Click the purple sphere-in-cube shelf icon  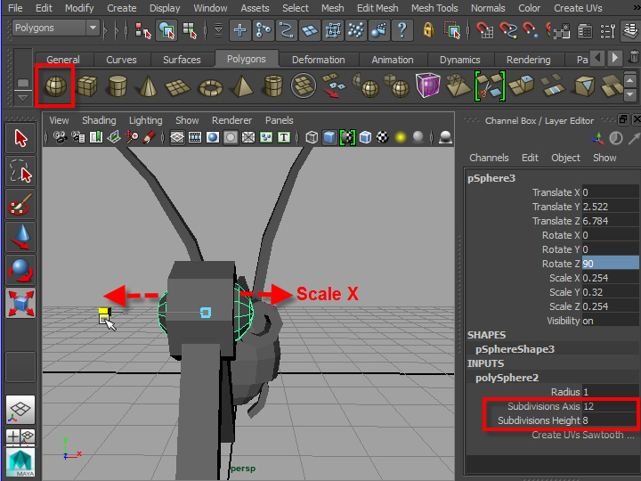tap(427, 86)
